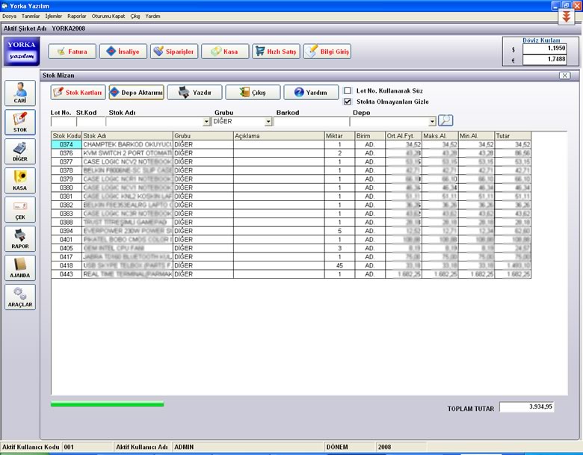
Task: Expand the Grubu dropdown showing DİĞER
Action: tap(268, 122)
